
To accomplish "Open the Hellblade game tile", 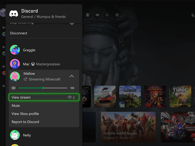I will (x=87, y=97).
